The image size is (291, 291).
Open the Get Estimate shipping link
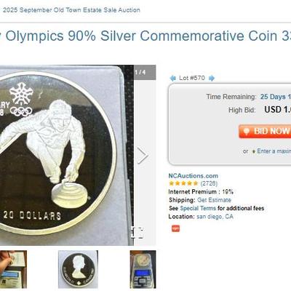click(x=214, y=200)
